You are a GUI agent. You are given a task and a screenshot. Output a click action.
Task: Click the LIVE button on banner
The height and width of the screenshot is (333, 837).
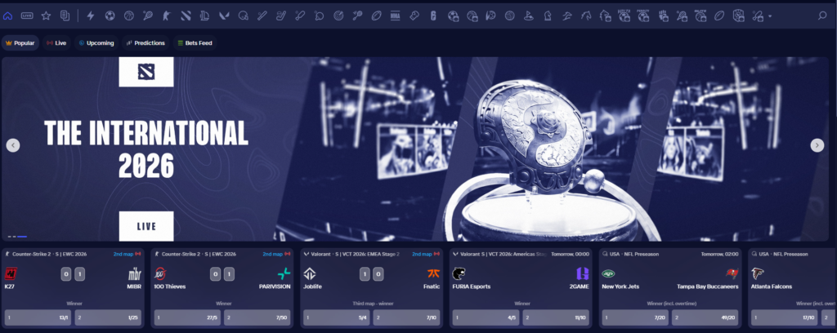coord(146,226)
